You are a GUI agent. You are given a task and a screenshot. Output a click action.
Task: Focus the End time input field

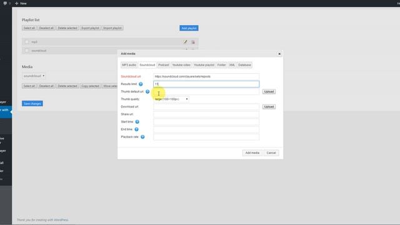[x=206, y=129]
